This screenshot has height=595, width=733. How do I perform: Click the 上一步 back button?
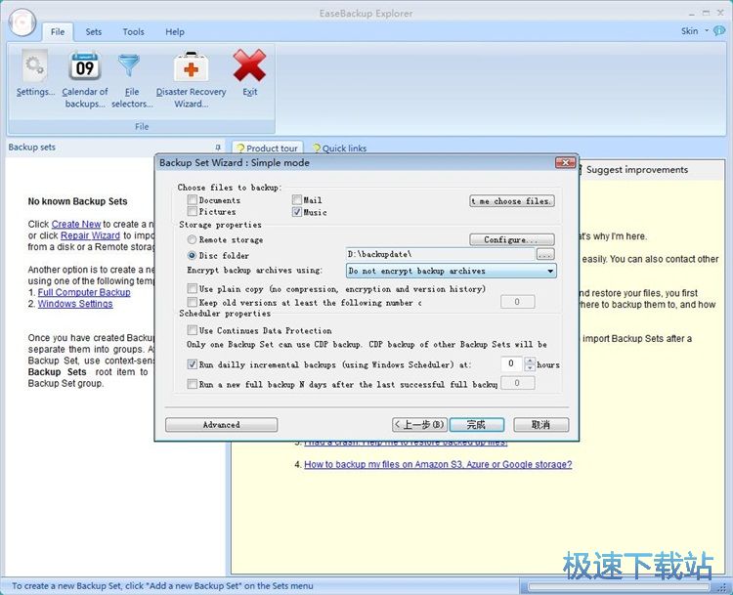pos(419,424)
